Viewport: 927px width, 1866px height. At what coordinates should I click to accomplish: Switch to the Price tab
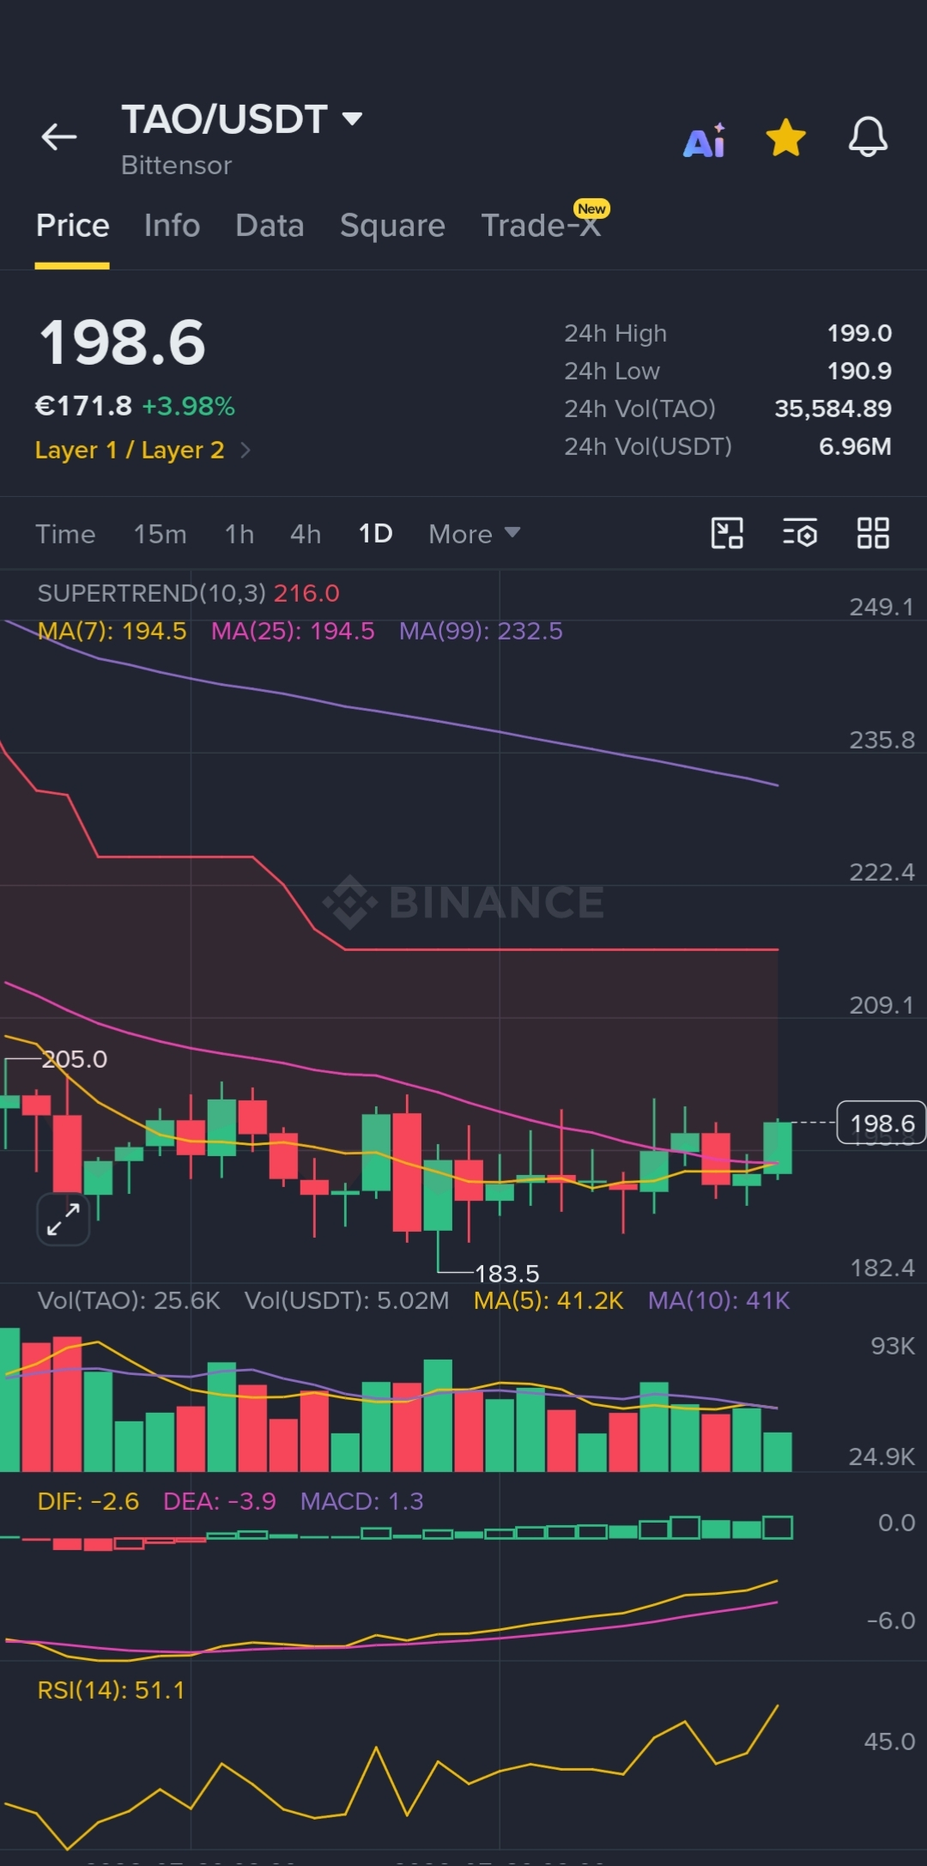coord(72,226)
